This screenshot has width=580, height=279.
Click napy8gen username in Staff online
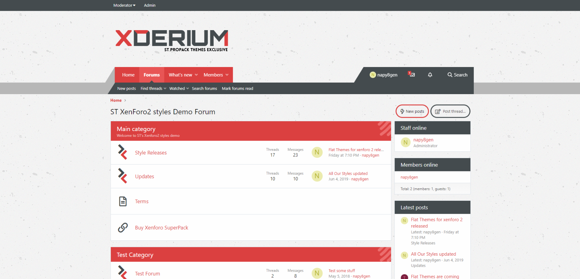point(423,140)
